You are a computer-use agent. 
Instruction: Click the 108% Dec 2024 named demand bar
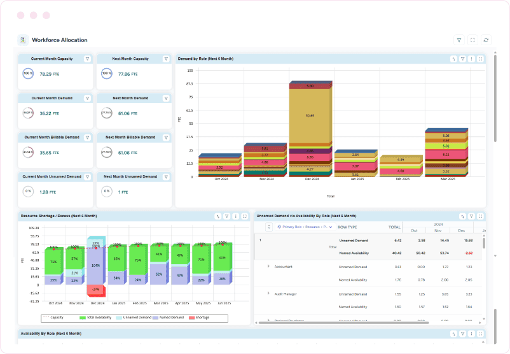pyautogui.click(x=95, y=265)
